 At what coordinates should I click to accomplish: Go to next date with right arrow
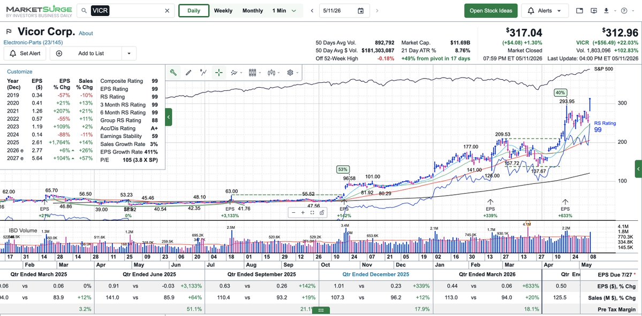[377, 11]
